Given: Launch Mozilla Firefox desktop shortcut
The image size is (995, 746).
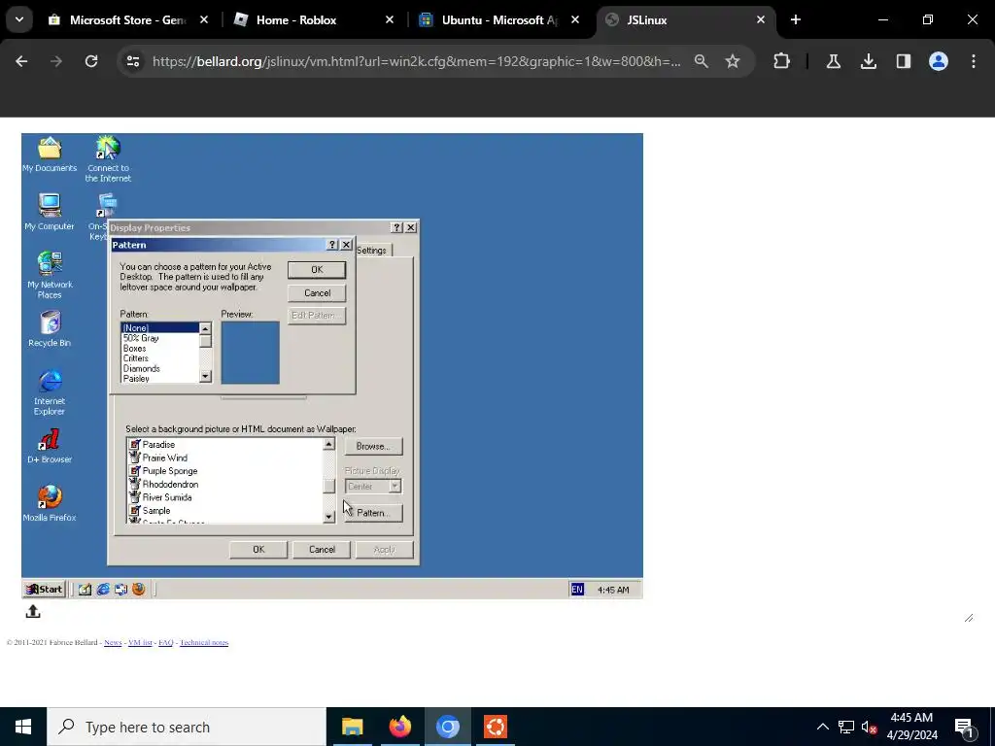Looking at the screenshot, I should click(x=50, y=504).
